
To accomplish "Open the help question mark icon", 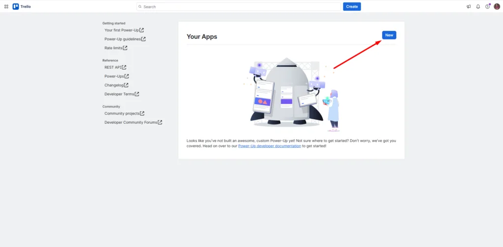I will pos(487,6).
